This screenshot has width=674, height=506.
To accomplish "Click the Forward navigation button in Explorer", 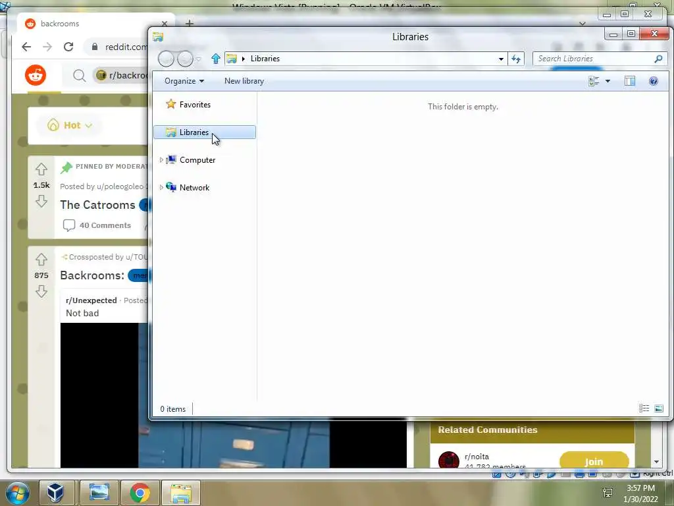I will click(185, 59).
